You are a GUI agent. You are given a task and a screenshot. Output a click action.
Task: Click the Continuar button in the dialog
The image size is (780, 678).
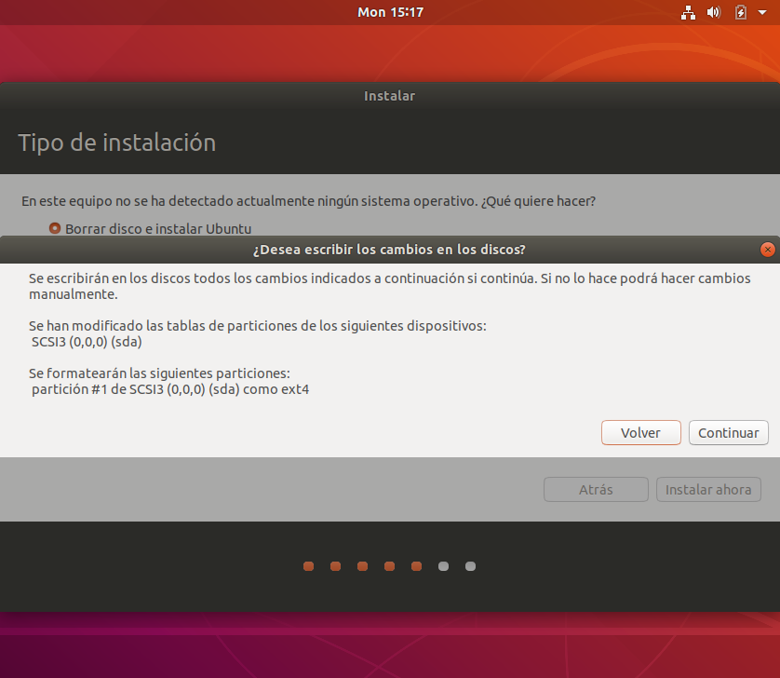coord(728,432)
